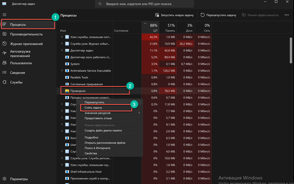
Task: Click the Диспетчер задач process icon
Action: click(67, 51)
